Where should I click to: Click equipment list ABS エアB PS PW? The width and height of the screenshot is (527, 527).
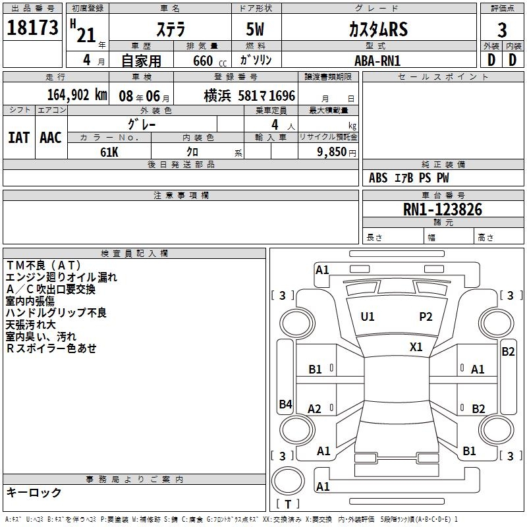click(408, 178)
